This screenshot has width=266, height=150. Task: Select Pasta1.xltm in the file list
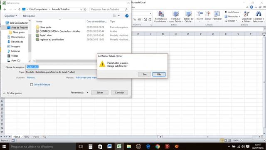44,35
